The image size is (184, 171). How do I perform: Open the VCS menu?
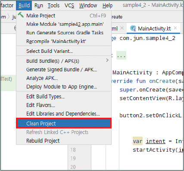[x=69, y=6]
